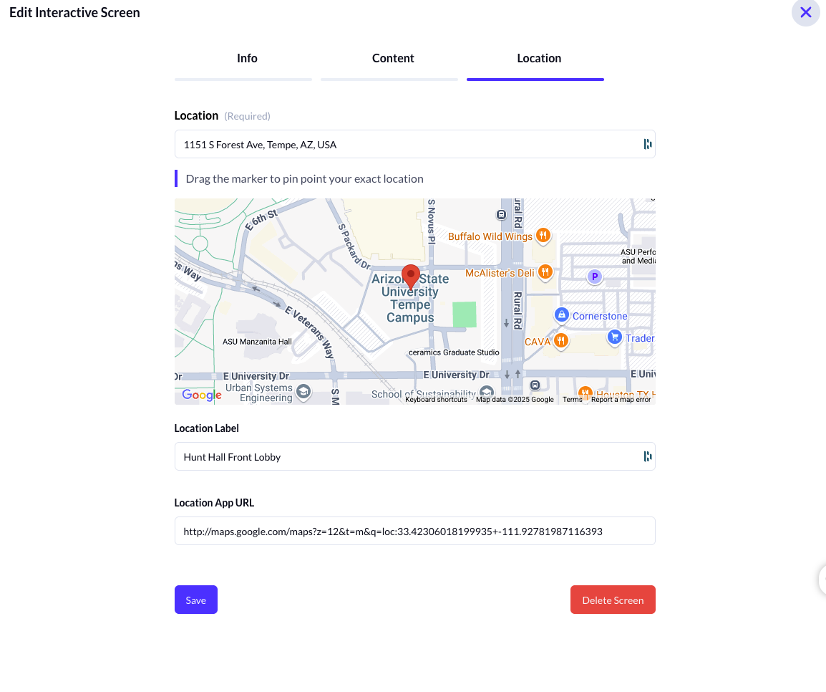826x692 pixels.
Task: Click the Google logo on the map
Action: 201,395
